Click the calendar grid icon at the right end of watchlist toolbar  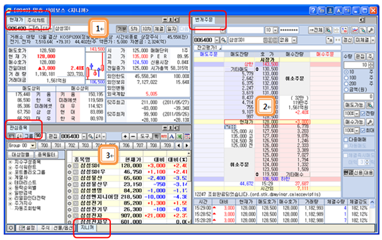point(187,136)
